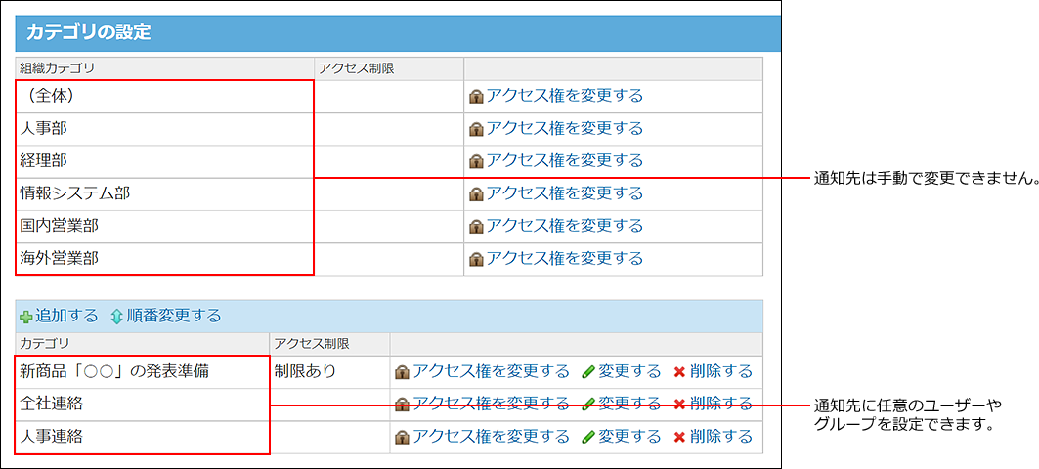
Task: Click the pencil icon in the 新商品「○○」の発表準備 row
Action: 588,373
